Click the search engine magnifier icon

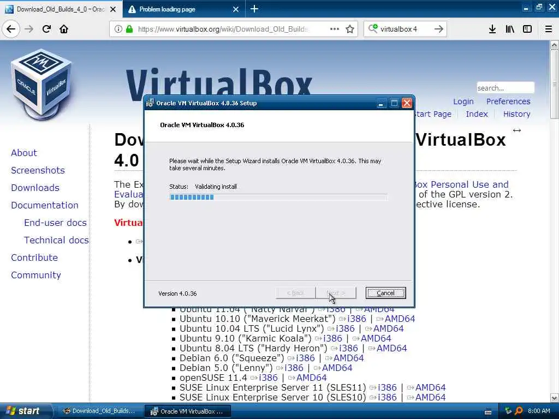coord(373,28)
